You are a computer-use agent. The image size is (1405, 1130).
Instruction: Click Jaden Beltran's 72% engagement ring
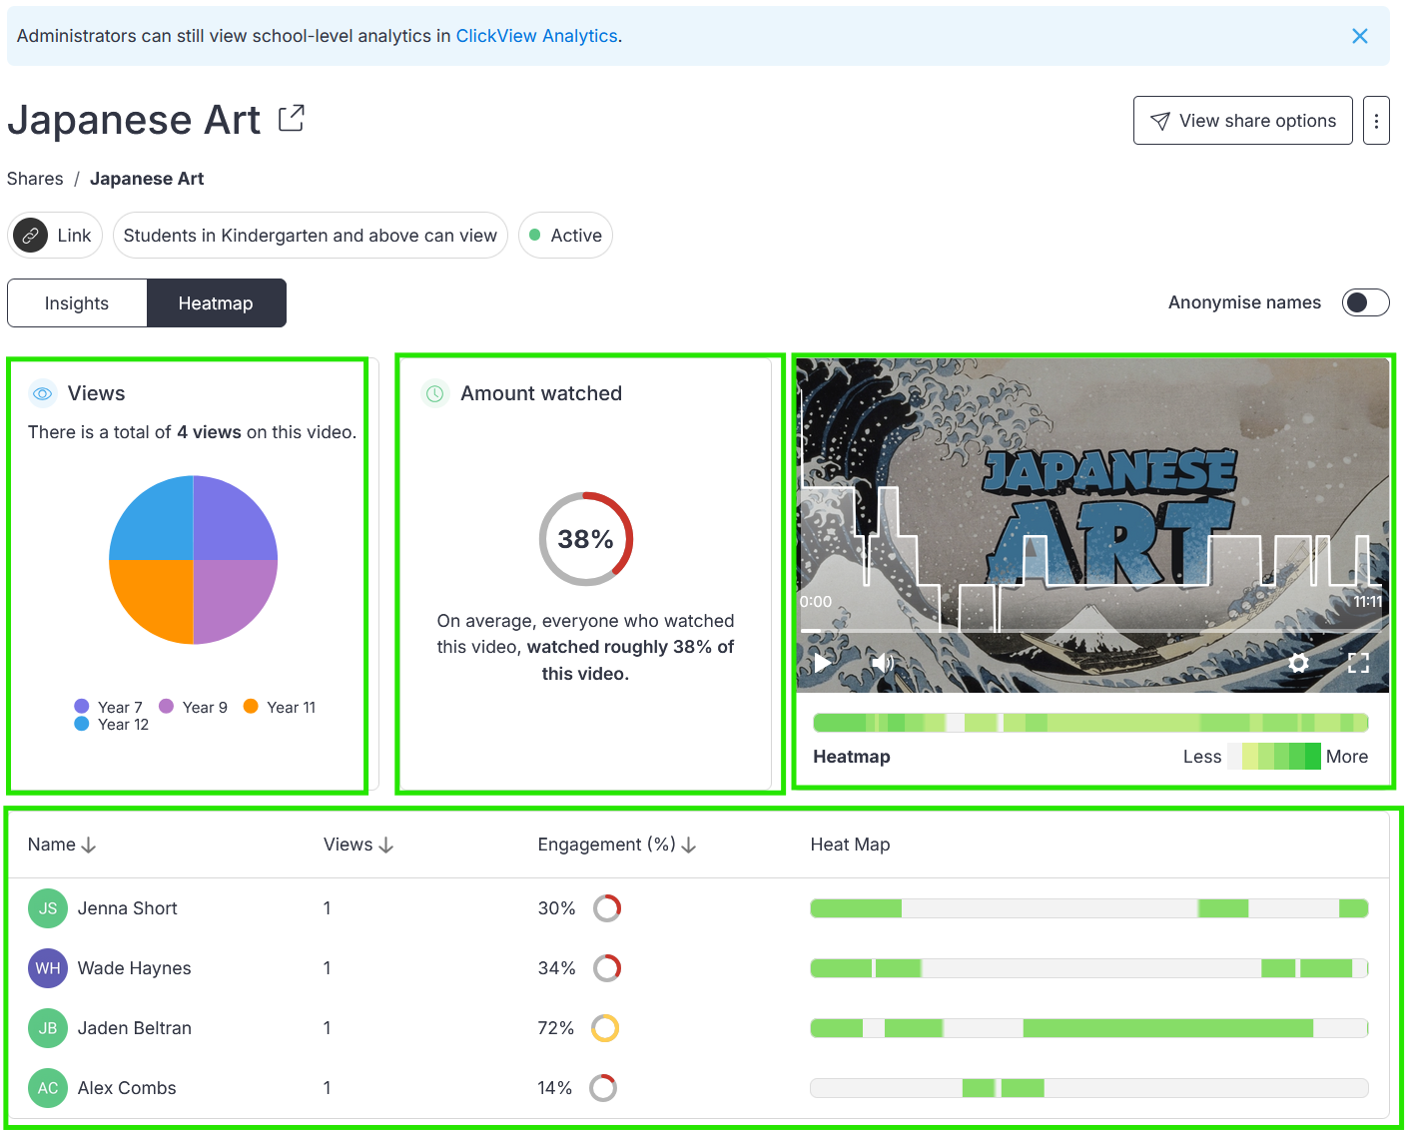click(x=605, y=1028)
